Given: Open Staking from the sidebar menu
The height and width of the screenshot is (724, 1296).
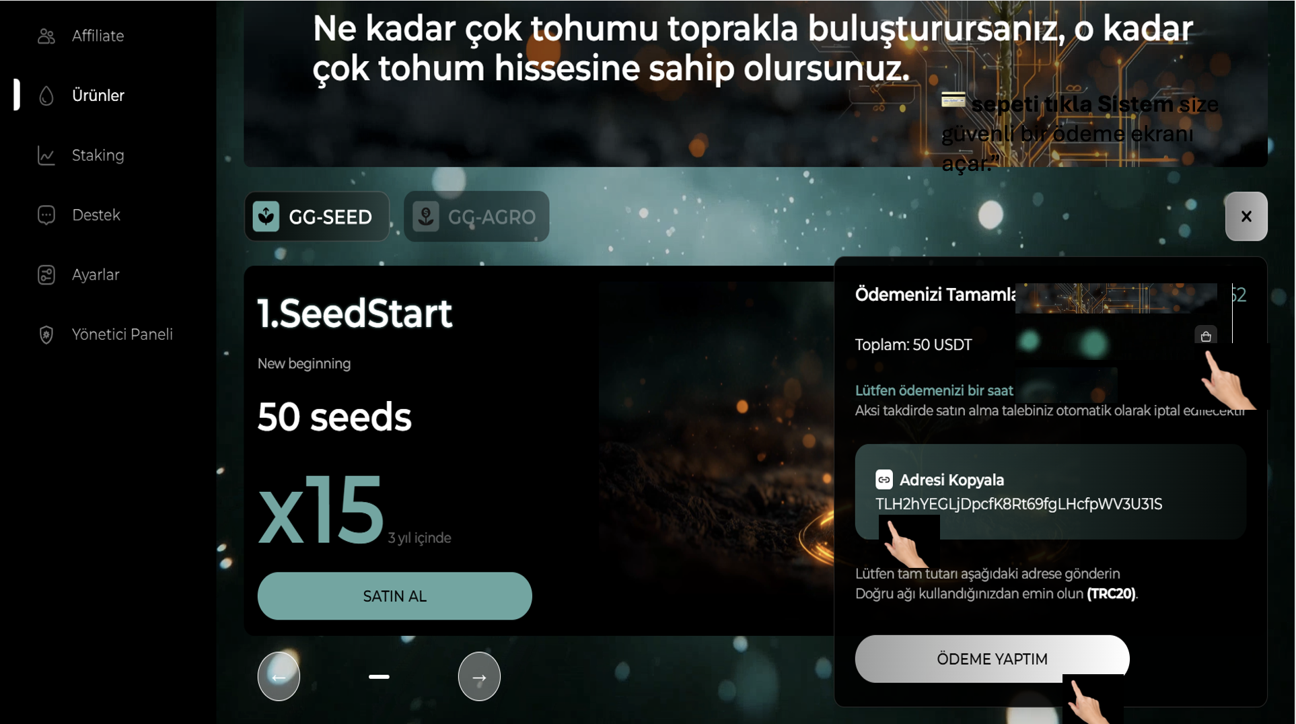Looking at the screenshot, I should tap(98, 155).
